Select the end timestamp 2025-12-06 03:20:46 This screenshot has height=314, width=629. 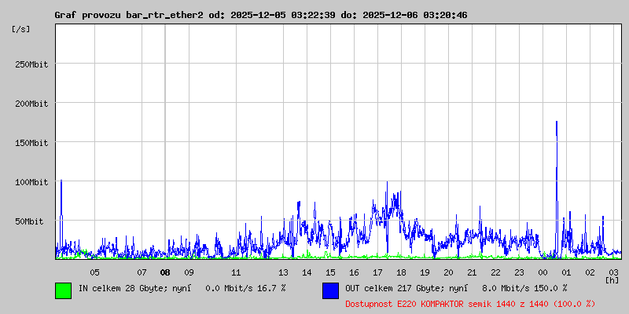(414, 15)
